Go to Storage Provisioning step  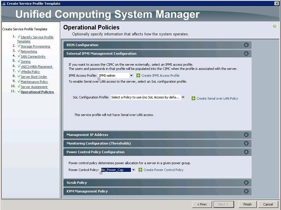pos(35,46)
